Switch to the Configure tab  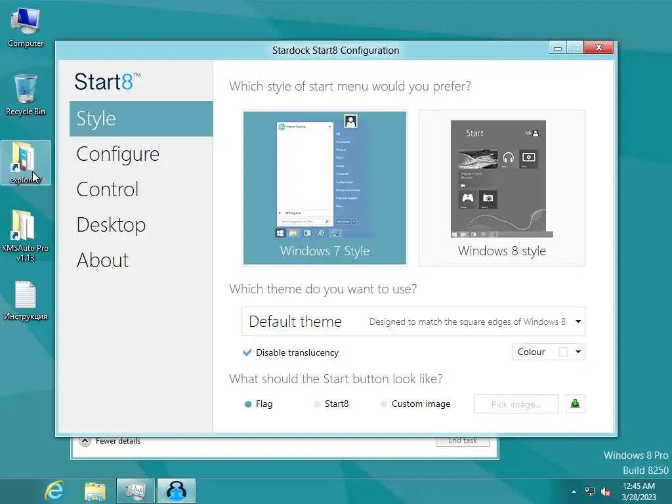(141, 154)
